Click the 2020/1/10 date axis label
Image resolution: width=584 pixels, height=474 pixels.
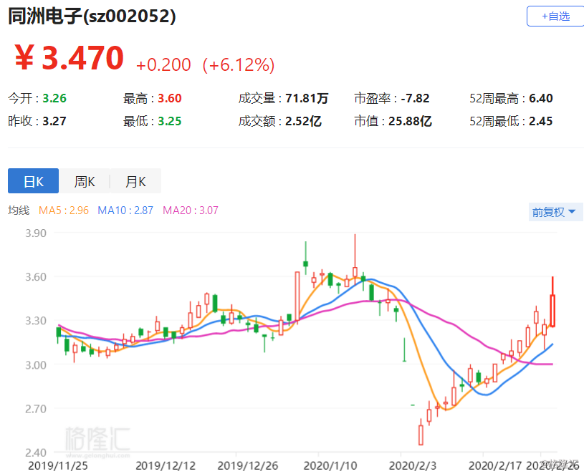coord(330,466)
